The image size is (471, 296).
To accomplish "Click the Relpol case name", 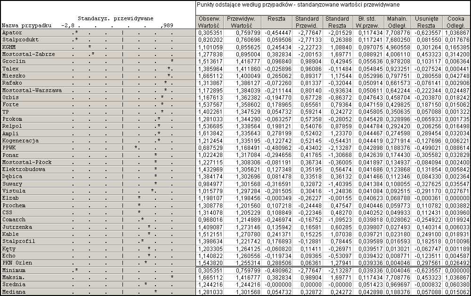I will pyautogui.click(x=12, y=126).
